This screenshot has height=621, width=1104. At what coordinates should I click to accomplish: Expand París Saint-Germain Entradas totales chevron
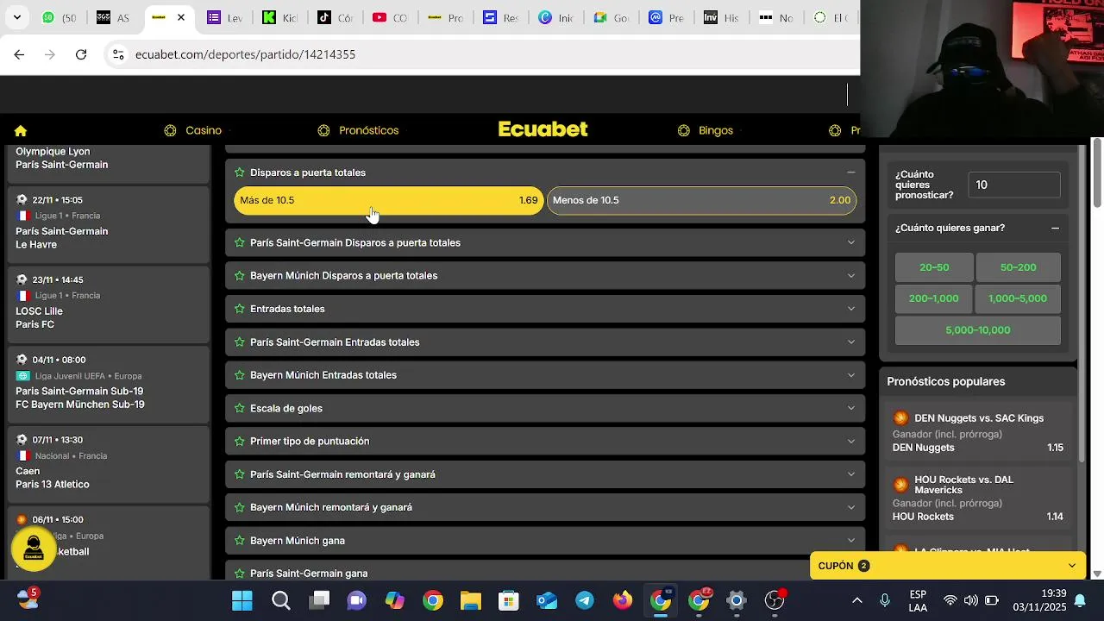tap(850, 342)
